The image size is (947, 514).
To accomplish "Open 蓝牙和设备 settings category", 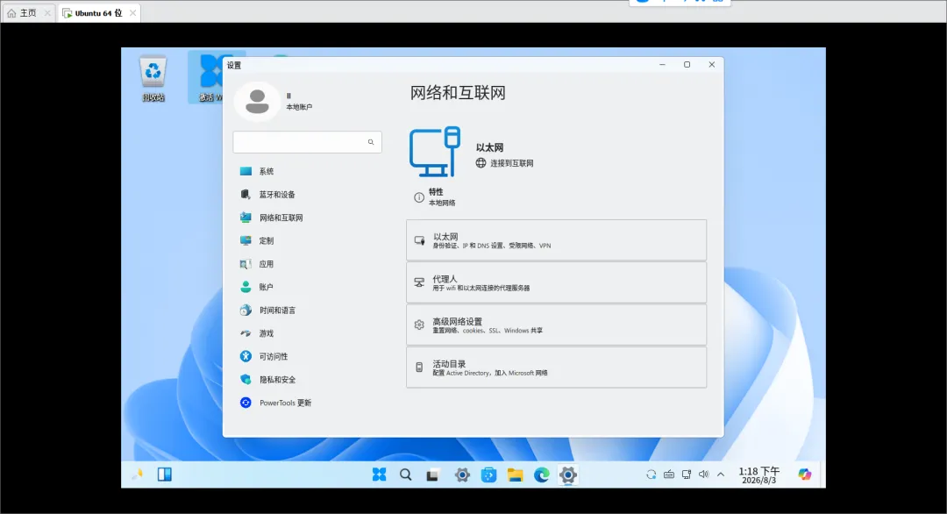I will tap(267, 195).
